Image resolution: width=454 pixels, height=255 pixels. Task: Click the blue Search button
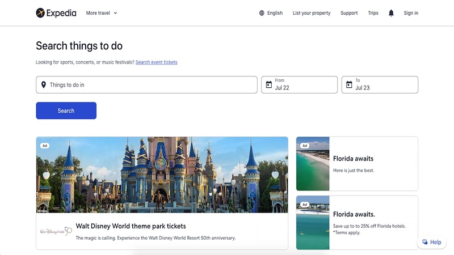[x=66, y=110]
